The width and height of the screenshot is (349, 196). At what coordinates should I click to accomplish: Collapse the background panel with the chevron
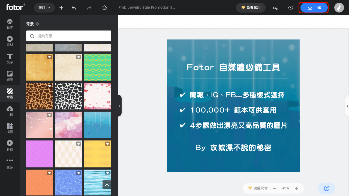click(x=119, y=106)
